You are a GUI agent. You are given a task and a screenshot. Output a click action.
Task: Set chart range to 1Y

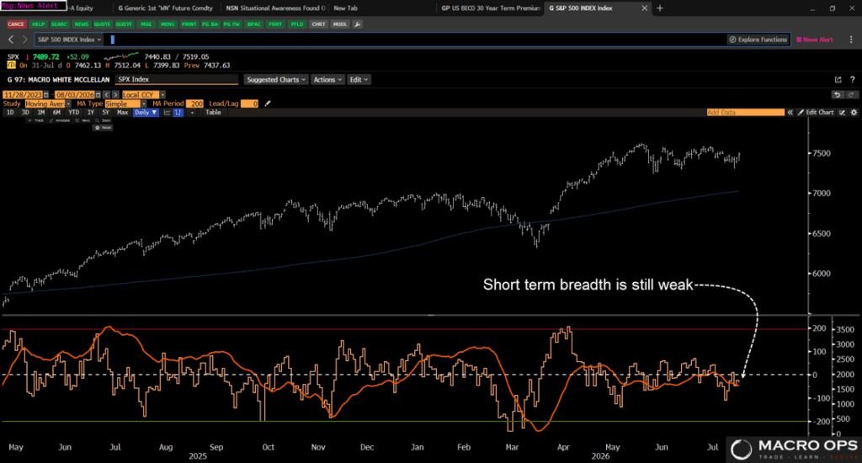(x=91, y=112)
